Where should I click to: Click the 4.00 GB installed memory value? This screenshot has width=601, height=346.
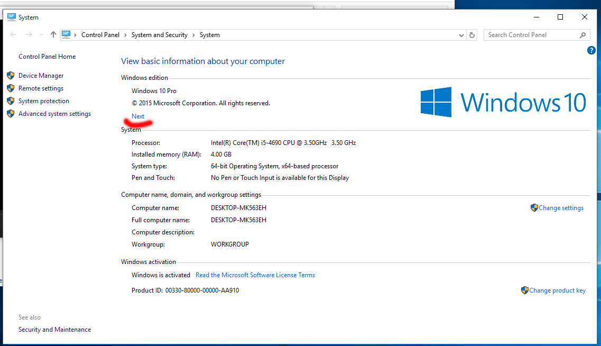point(221,154)
